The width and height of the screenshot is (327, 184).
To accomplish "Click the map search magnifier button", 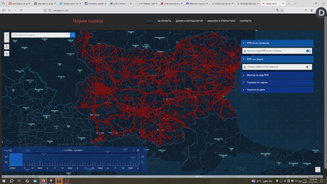I will pyautogui.click(x=72, y=35).
